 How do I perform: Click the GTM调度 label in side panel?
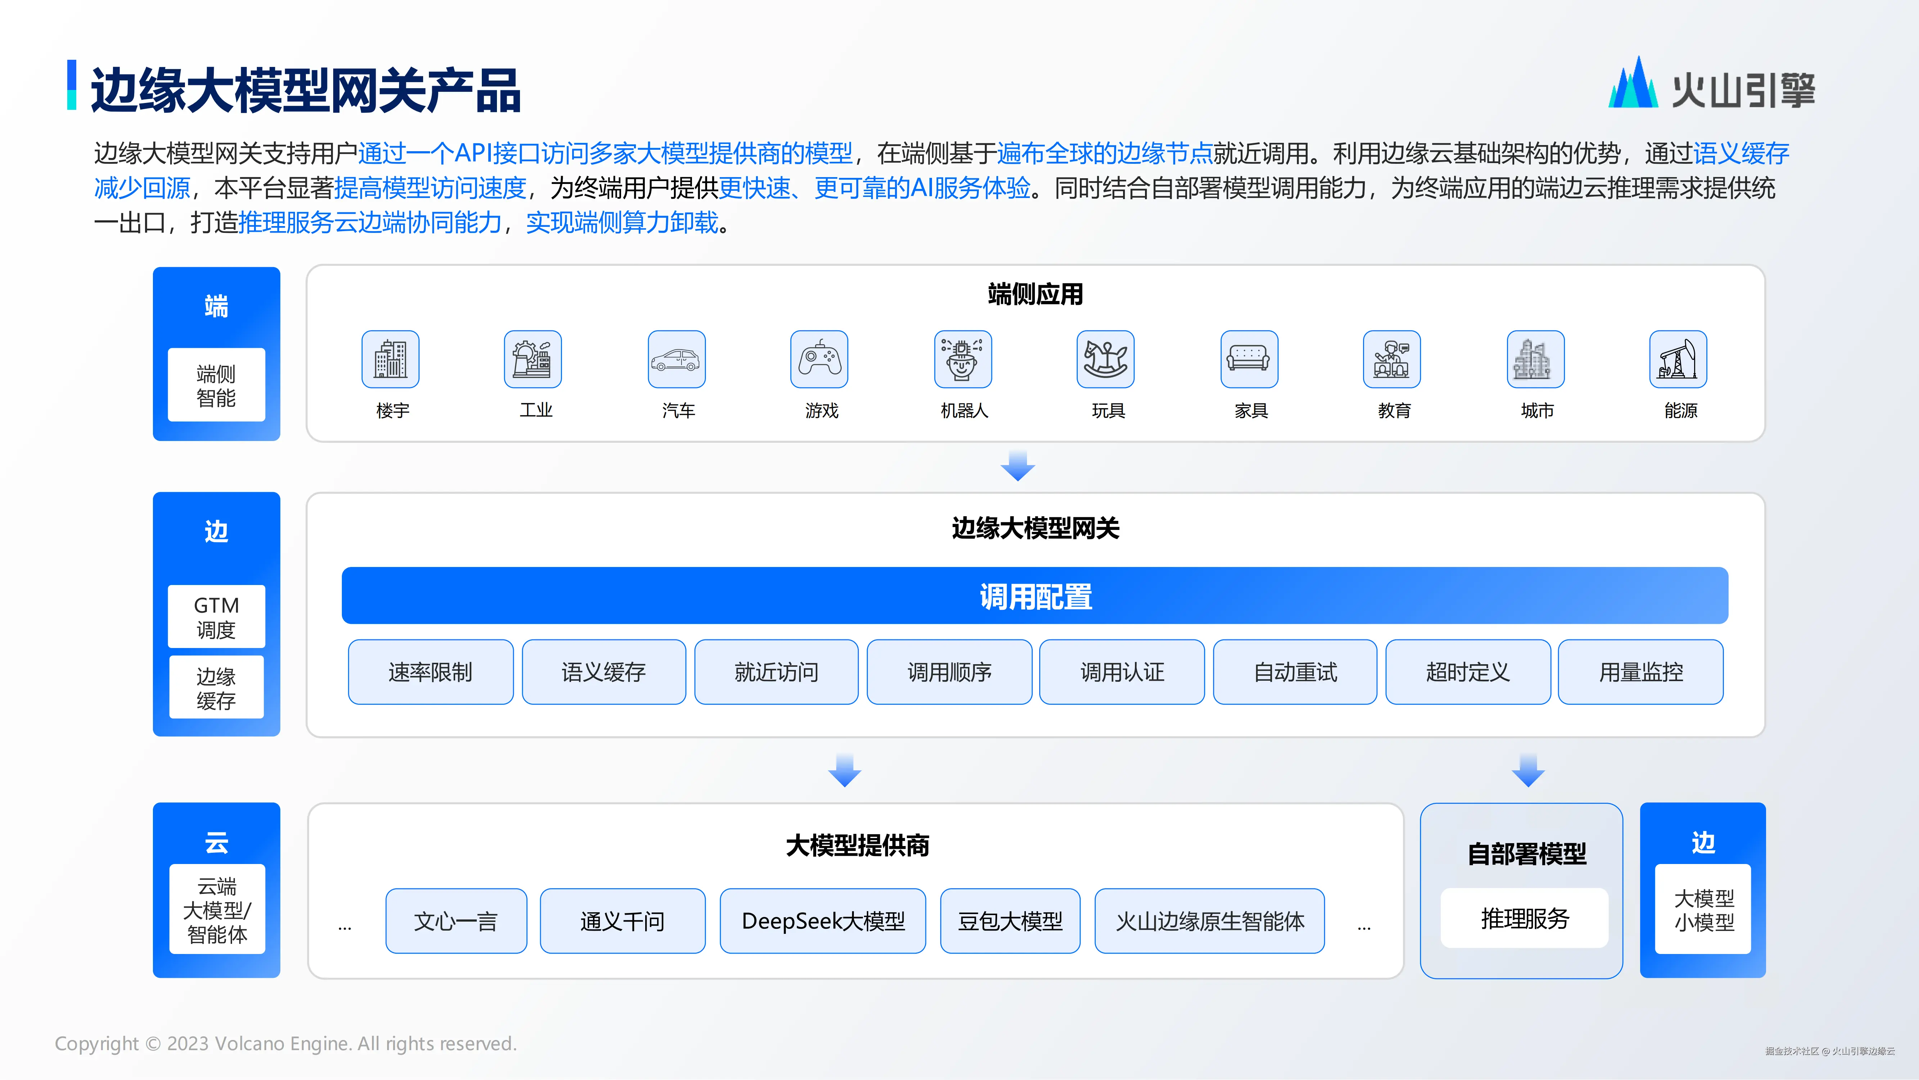point(216,616)
